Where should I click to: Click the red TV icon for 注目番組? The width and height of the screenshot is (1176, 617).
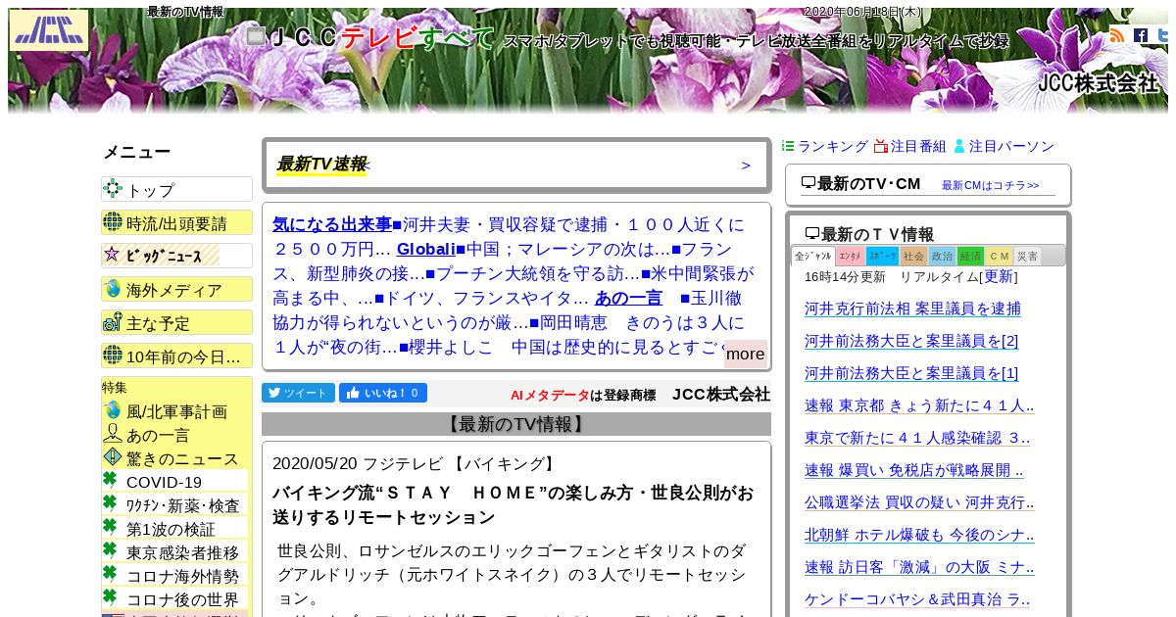880,146
